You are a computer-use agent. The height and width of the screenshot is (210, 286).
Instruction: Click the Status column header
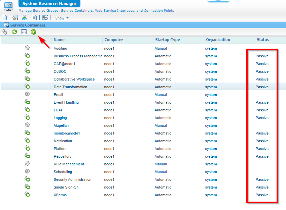[x=263, y=40]
